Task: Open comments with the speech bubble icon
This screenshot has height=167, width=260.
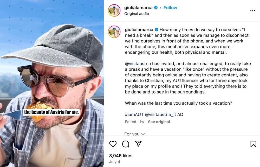Action: [x=126, y=144]
